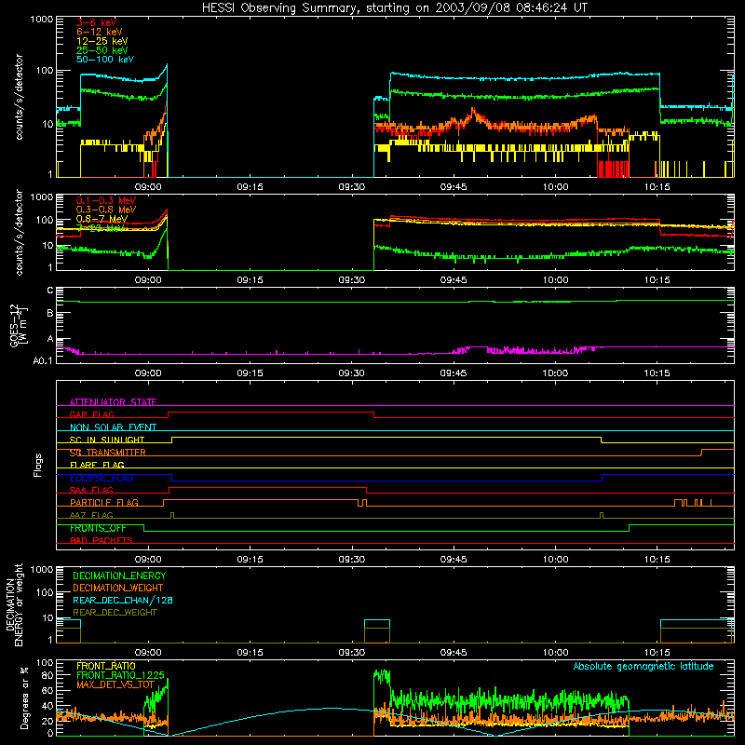Select the yellow 12-25 keV legend label
Screen dimensions: 745x745
[x=102, y=41]
